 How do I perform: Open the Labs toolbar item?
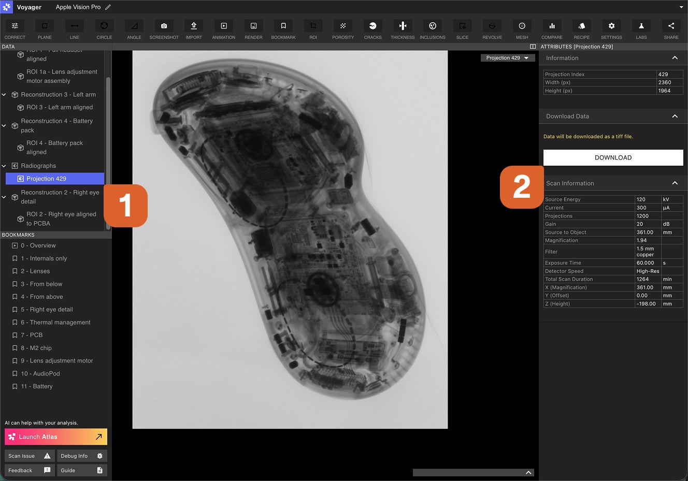(x=641, y=26)
